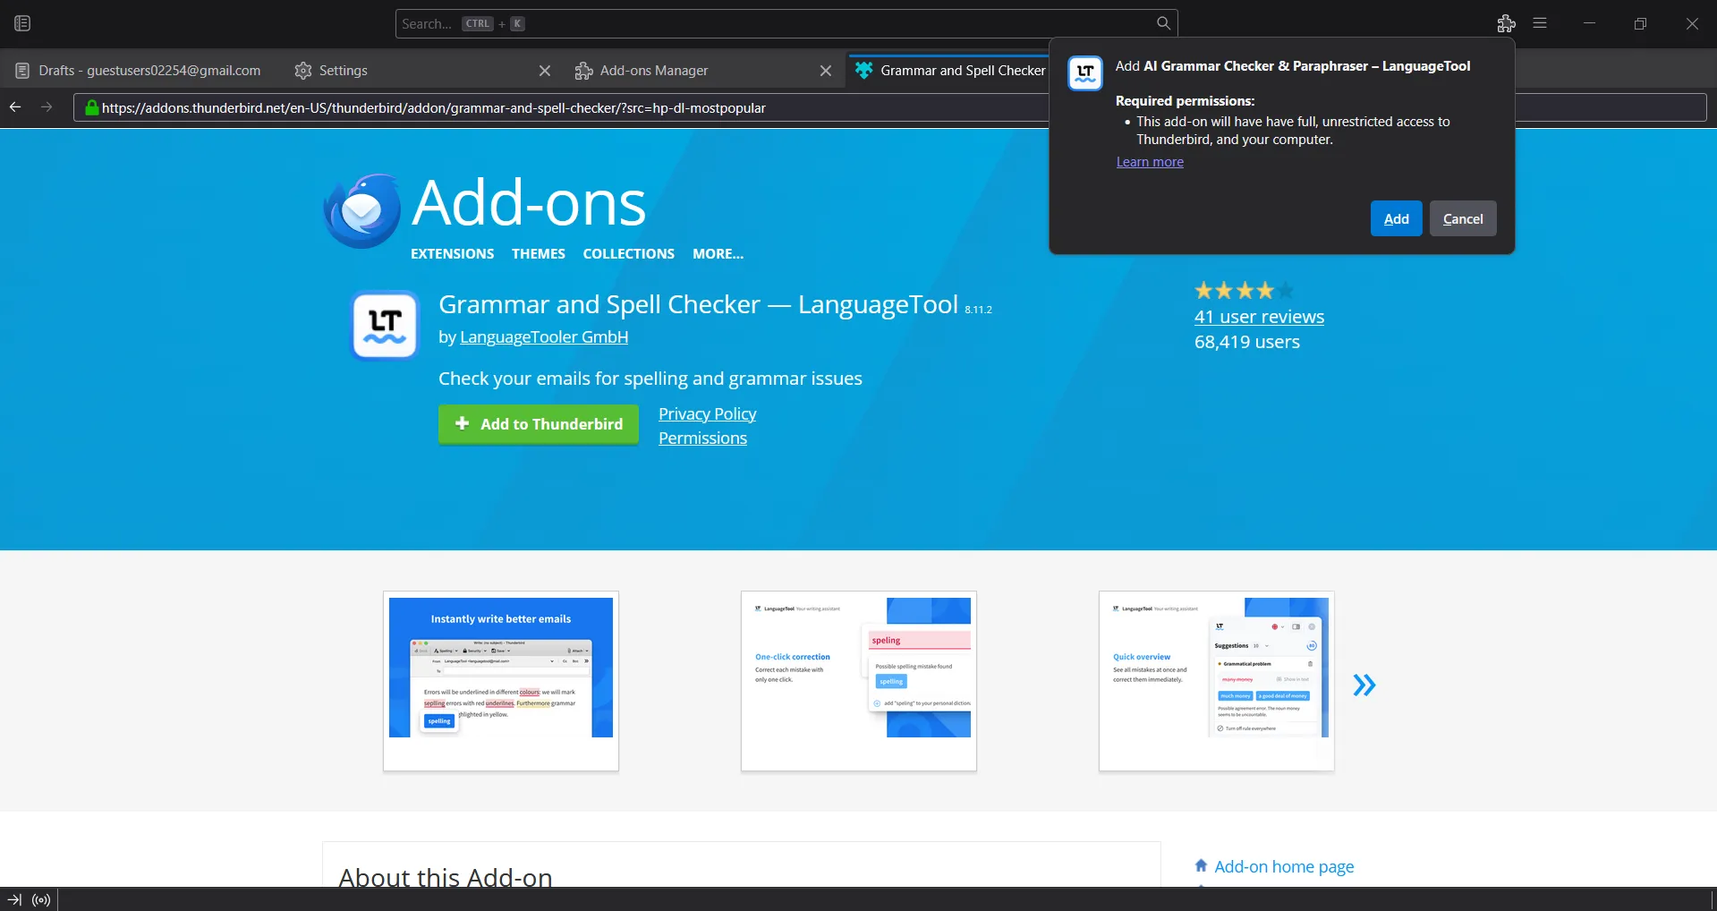The height and width of the screenshot is (911, 1717).
Task: Click the star rating display
Action: [1244, 291]
